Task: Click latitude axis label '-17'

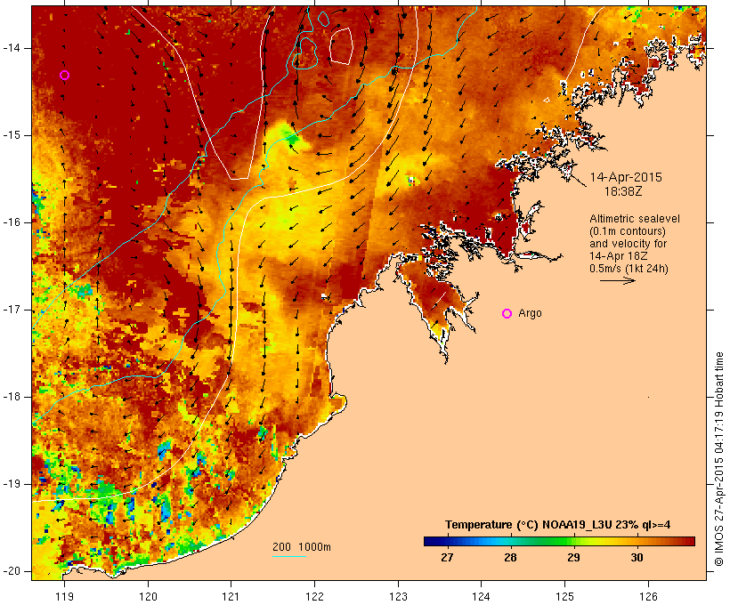Action: click(x=11, y=310)
